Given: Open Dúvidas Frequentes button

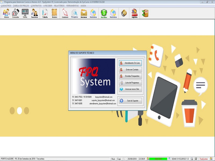Looking at the screenshot, I should [130, 76].
